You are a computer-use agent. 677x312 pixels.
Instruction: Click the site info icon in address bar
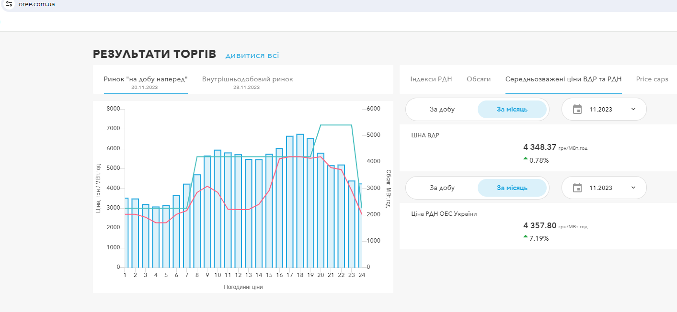point(9,4)
